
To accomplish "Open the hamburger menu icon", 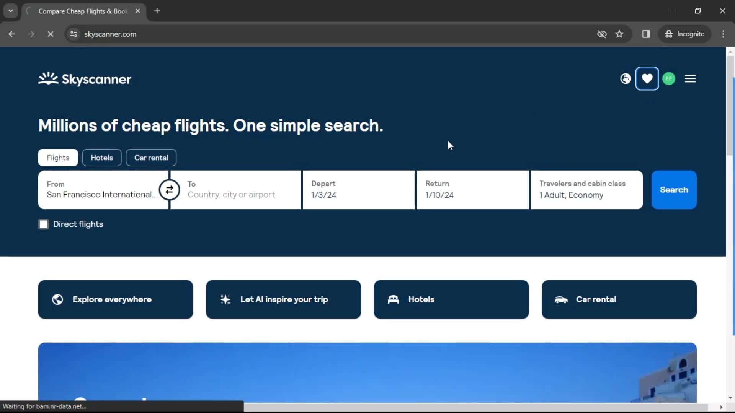I will point(691,79).
